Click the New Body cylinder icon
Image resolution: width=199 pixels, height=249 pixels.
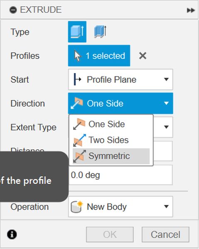(x=77, y=207)
